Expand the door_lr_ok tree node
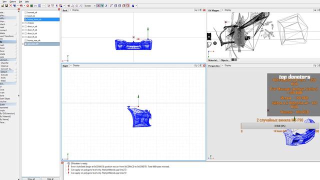Viewport: 320px width, 180px height. click(x=23, y=33)
